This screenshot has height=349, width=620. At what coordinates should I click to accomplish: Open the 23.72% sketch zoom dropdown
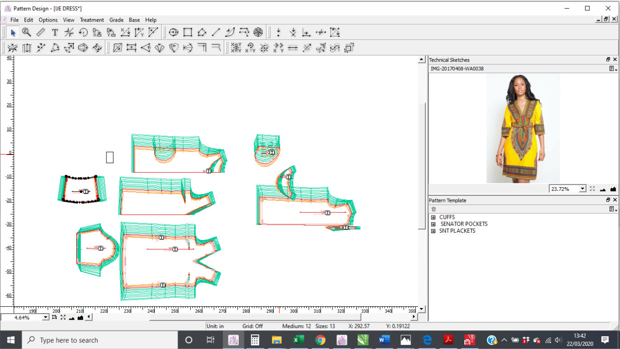(x=582, y=189)
